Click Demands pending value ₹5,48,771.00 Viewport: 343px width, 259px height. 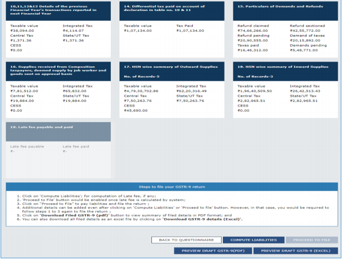click(304, 50)
